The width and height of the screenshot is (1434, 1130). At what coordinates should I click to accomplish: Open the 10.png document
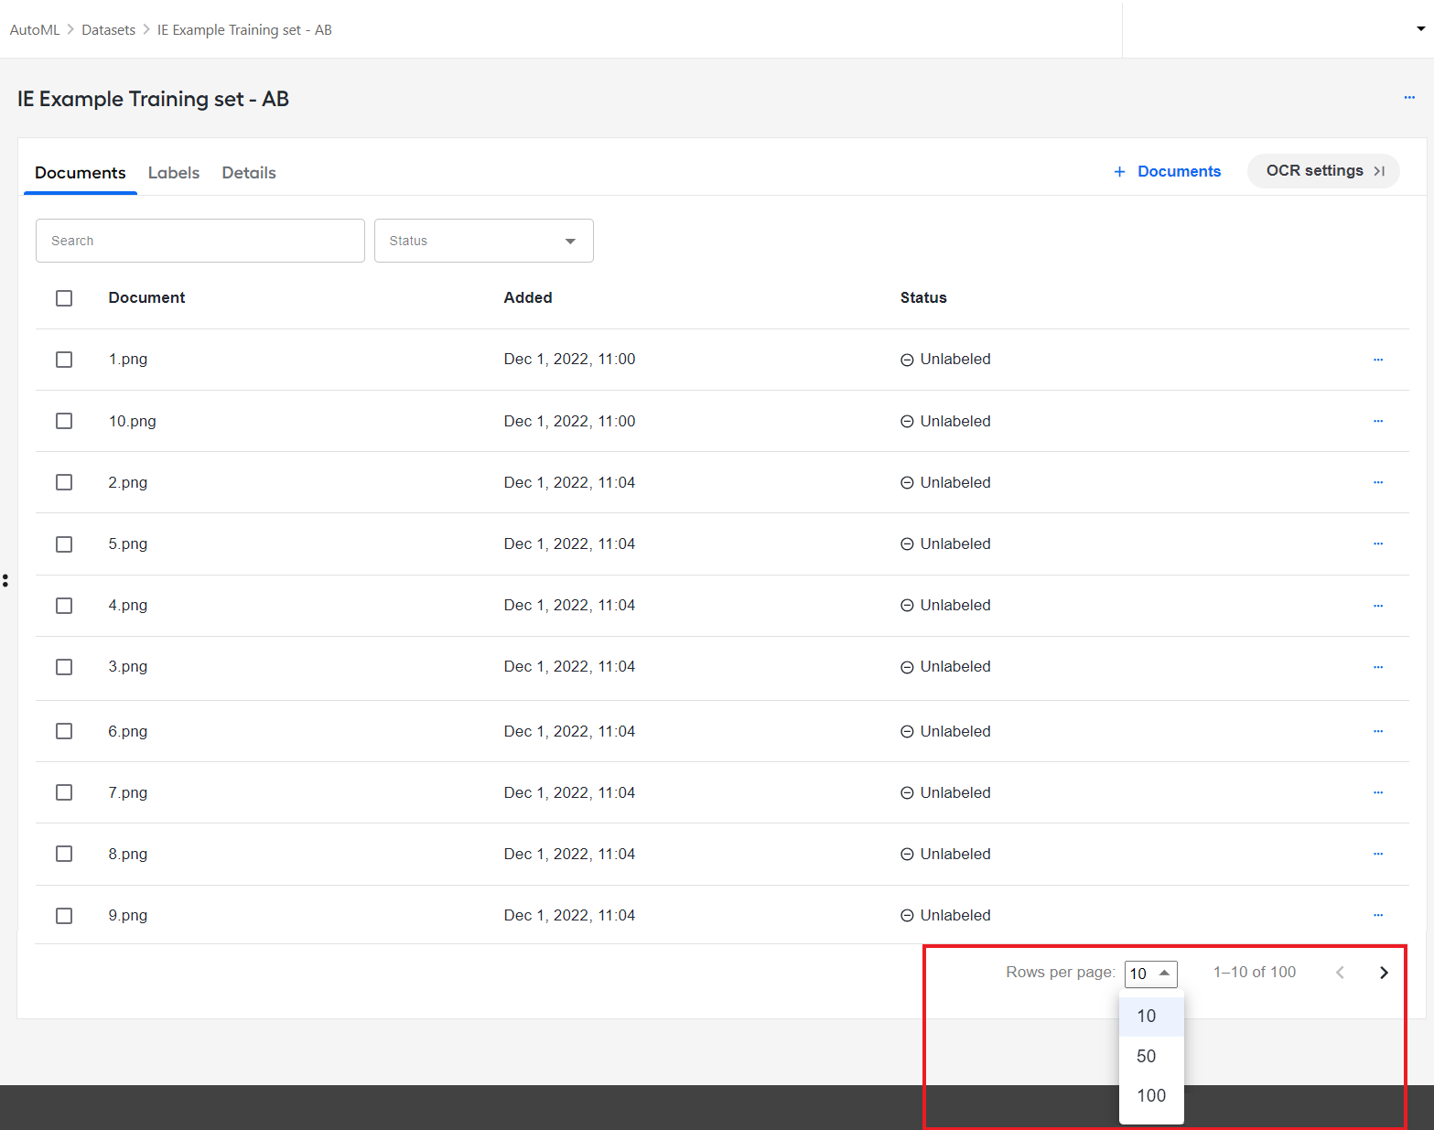pos(133,421)
